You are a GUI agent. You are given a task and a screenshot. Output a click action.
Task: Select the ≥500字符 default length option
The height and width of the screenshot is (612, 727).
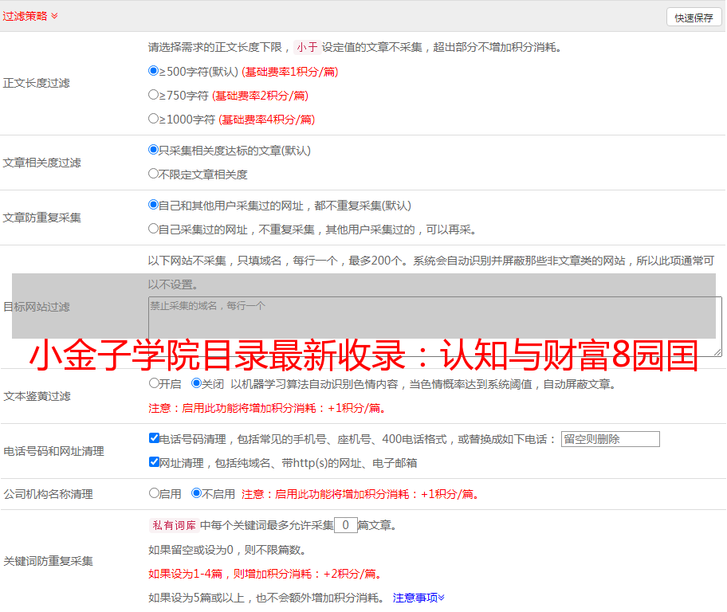(x=154, y=70)
